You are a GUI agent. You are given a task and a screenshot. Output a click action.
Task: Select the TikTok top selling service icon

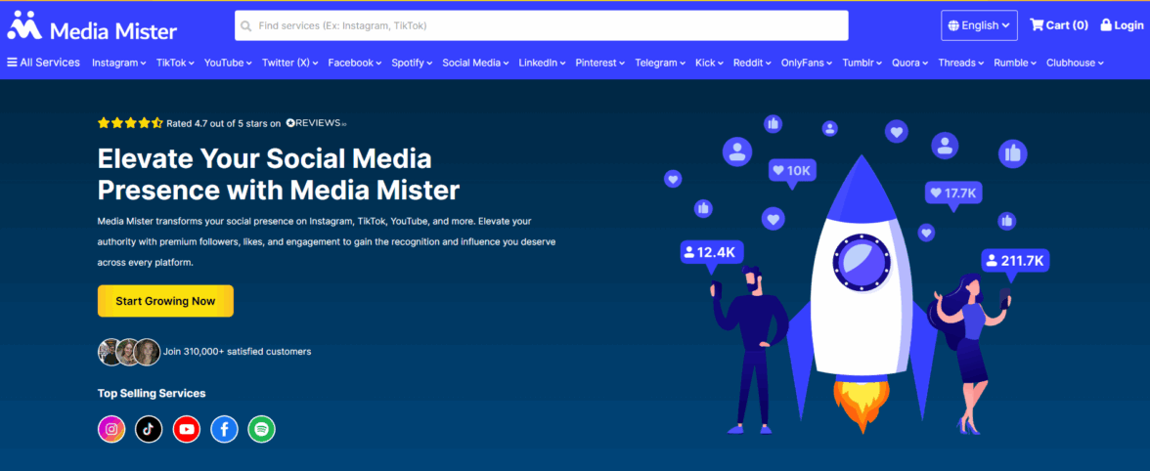tap(149, 429)
